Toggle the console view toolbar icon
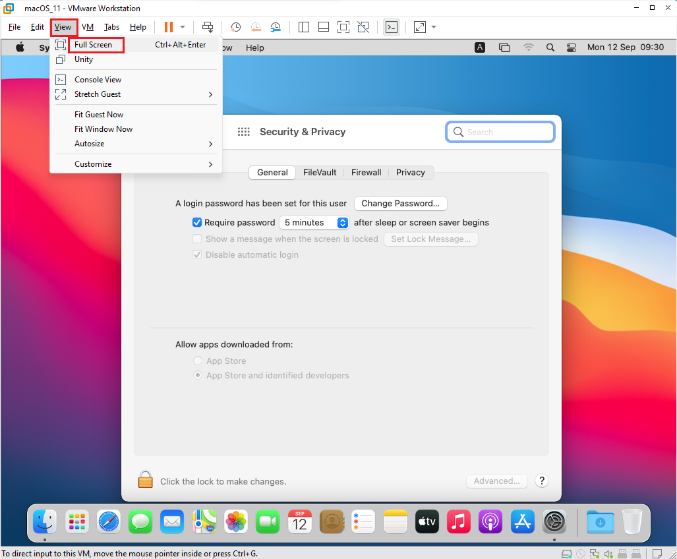 point(391,27)
